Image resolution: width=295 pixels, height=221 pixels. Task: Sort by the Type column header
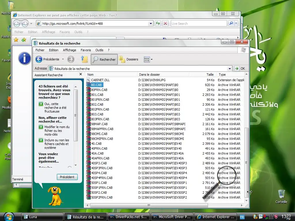pyautogui.click(x=230, y=75)
